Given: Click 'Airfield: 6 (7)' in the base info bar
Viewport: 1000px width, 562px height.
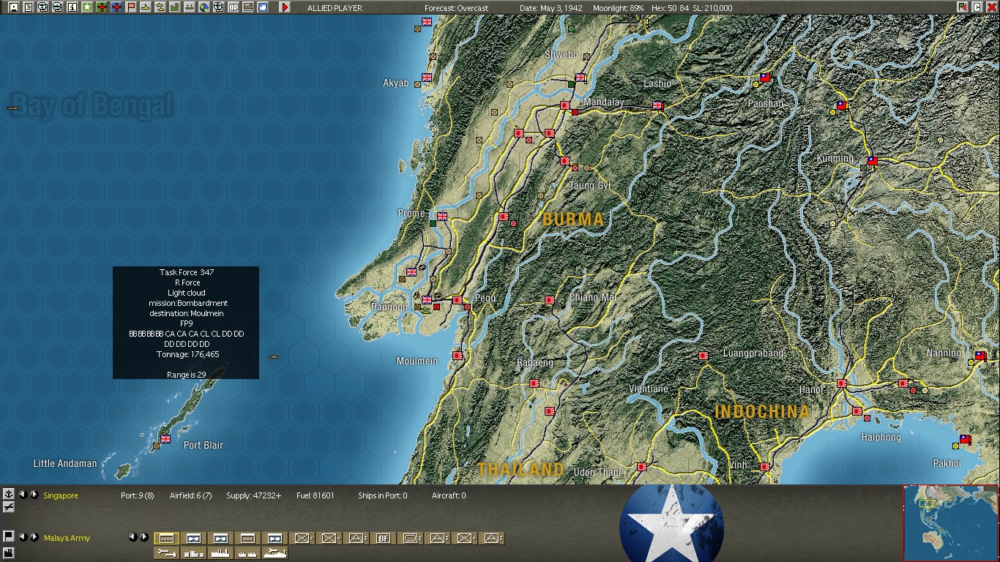Looking at the screenshot, I should 190,495.
